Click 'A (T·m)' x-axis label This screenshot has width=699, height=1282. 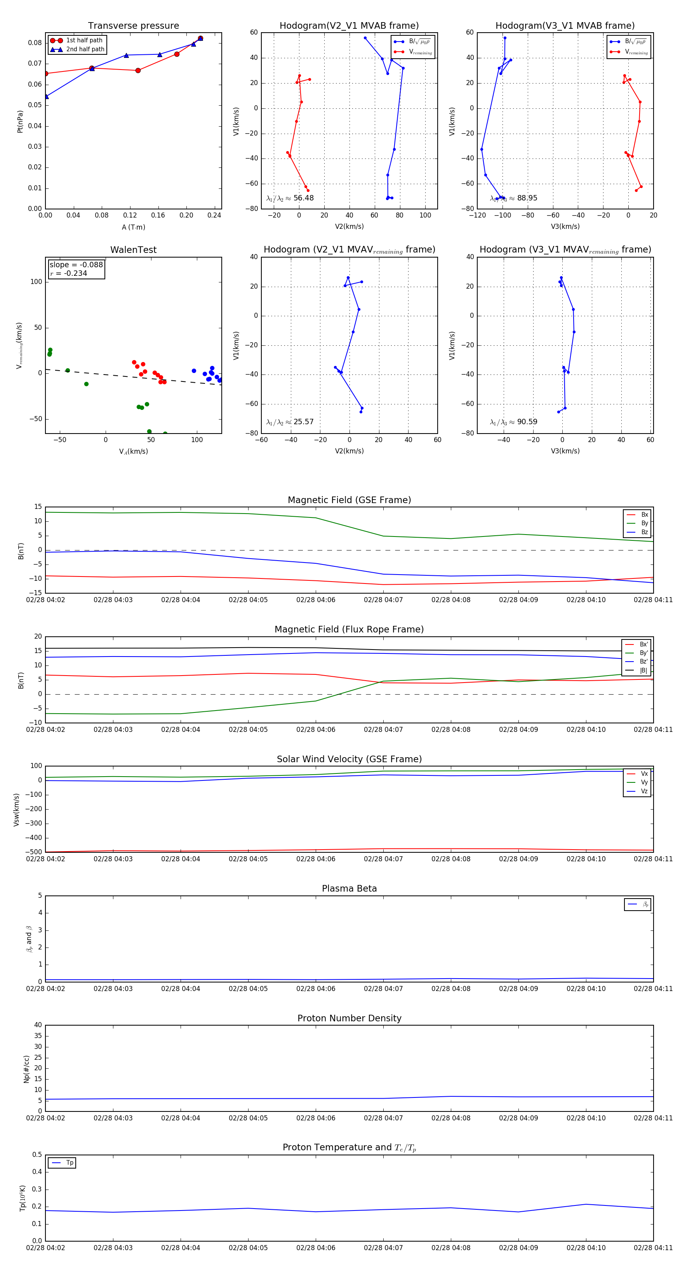pos(133,227)
